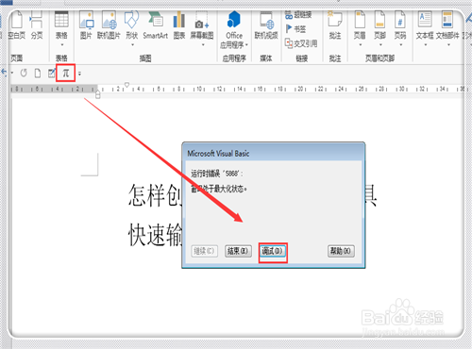Click the document text 快速输

pos(155,235)
